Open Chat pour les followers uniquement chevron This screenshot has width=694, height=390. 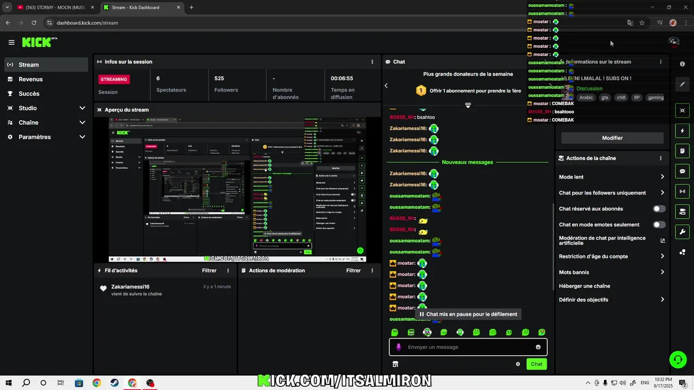663,192
